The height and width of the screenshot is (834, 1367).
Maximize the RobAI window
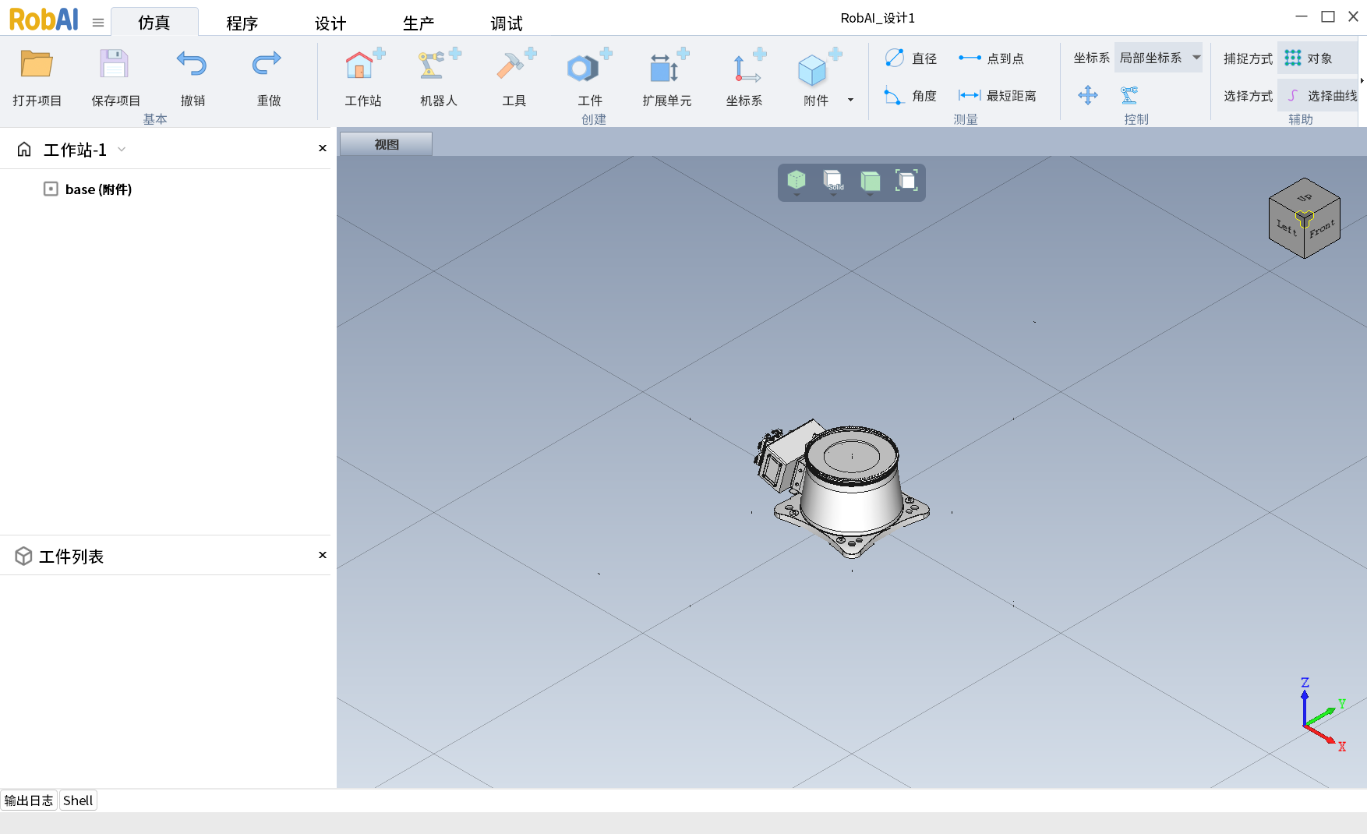click(1328, 16)
